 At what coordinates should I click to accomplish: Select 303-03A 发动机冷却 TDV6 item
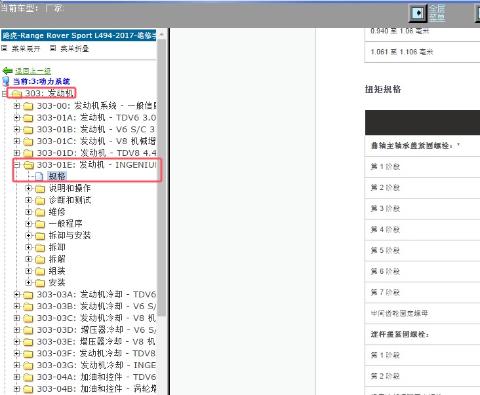coord(96,294)
